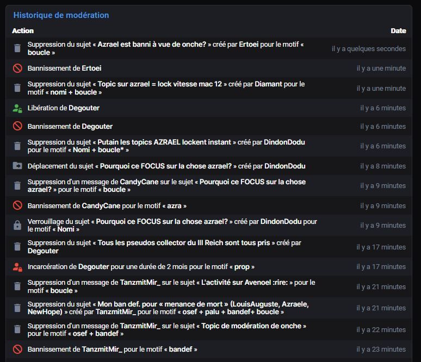Image resolution: width=421 pixels, height=362 pixels.
Task: Click the Date column header
Action: tap(398, 31)
